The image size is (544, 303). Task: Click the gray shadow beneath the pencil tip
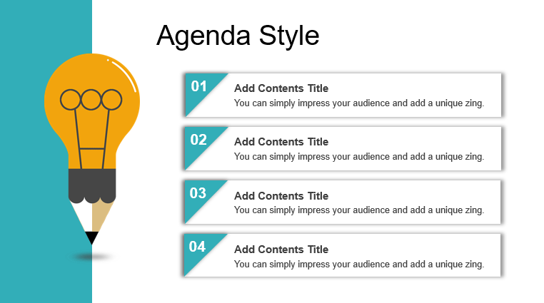click(92, 257)
